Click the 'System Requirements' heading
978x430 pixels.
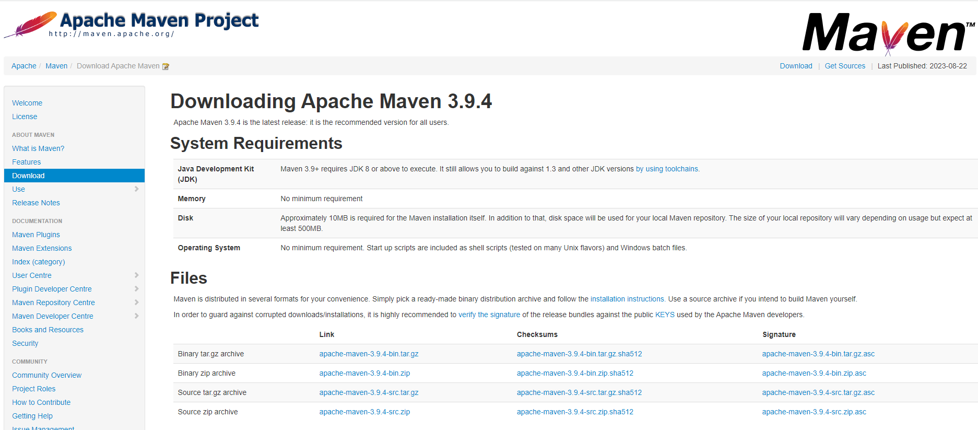256,143
